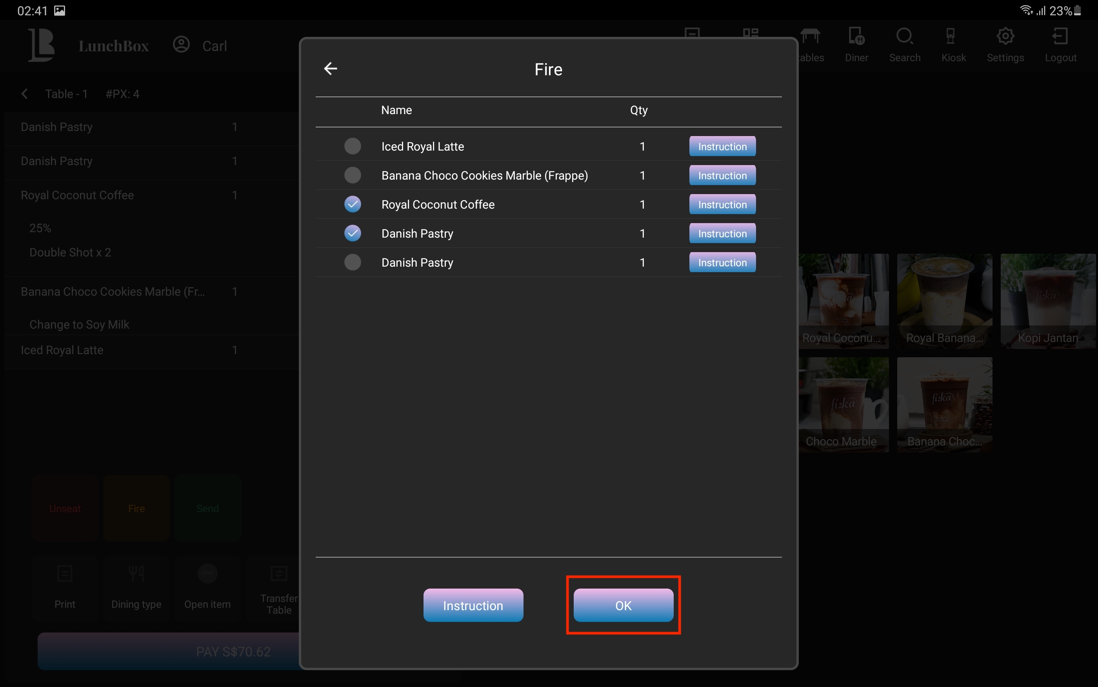Select the Choco Marble product thumbnail
The width and height of the screenshot is (1098, 687).
[x=843, y=404]
